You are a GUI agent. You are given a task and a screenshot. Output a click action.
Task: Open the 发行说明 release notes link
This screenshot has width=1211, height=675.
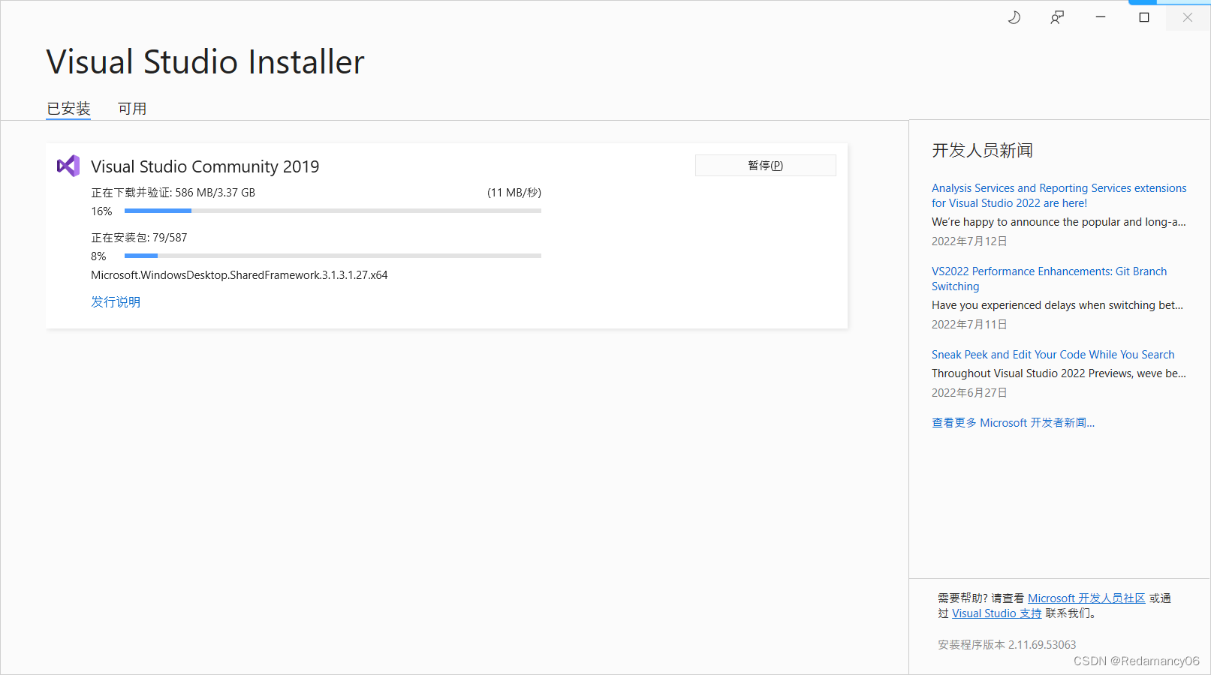[116, 301]
